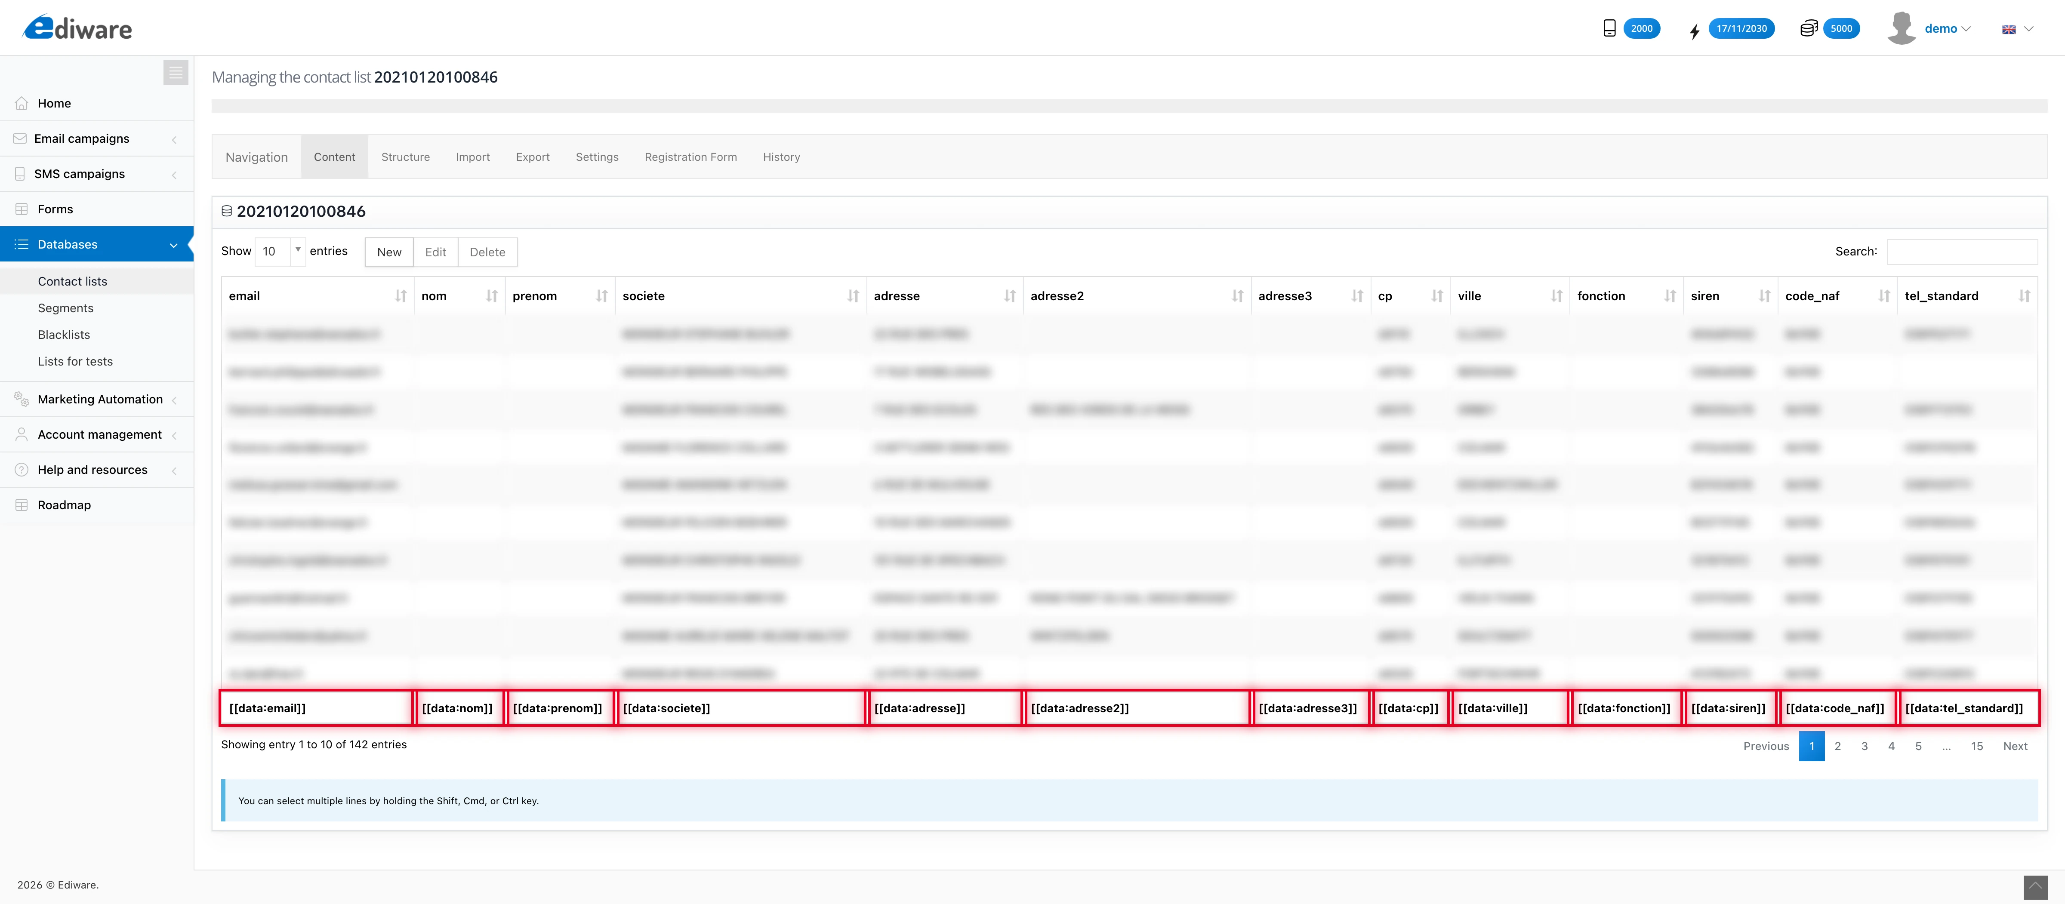Go to page 3 of entries
The height and width of the screenshot is (904, 2065).
coord(1865,746)
